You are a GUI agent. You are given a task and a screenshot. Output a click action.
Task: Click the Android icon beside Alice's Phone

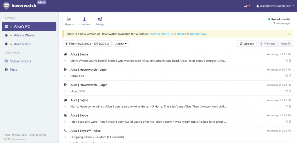pos(6,35)
